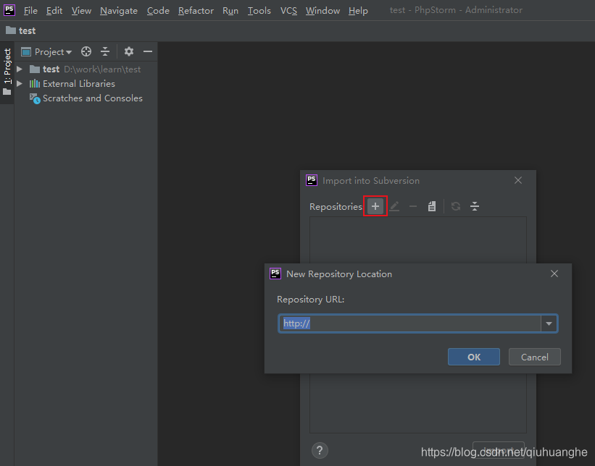The height and width of the screenshot is (466, 595).
Task: Click the OK button
Action: tap(473, 357)
